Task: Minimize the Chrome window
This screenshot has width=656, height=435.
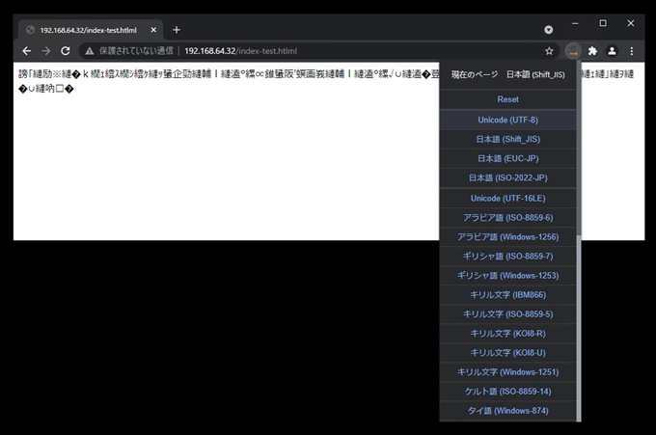Action: [x=575, y=23]
